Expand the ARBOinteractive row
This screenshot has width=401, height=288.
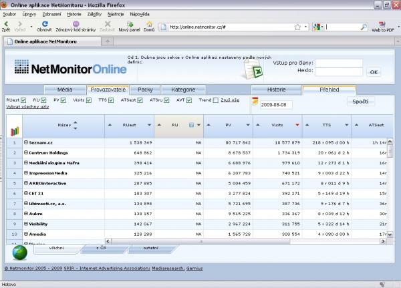coord(26,183)
